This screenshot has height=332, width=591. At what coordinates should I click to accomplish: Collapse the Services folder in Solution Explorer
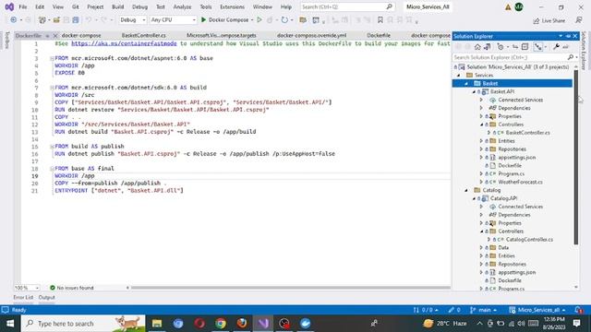click(459, 76)
